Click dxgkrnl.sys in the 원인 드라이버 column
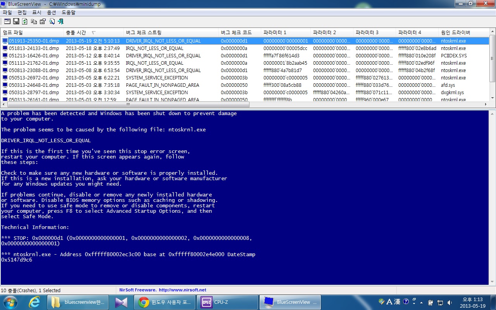The height and width of the screenshot is (310, 496). pos(452,92)
